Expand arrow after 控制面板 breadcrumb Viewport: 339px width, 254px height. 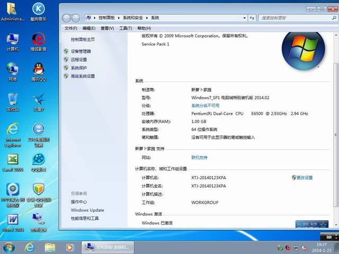click(119, 18)
